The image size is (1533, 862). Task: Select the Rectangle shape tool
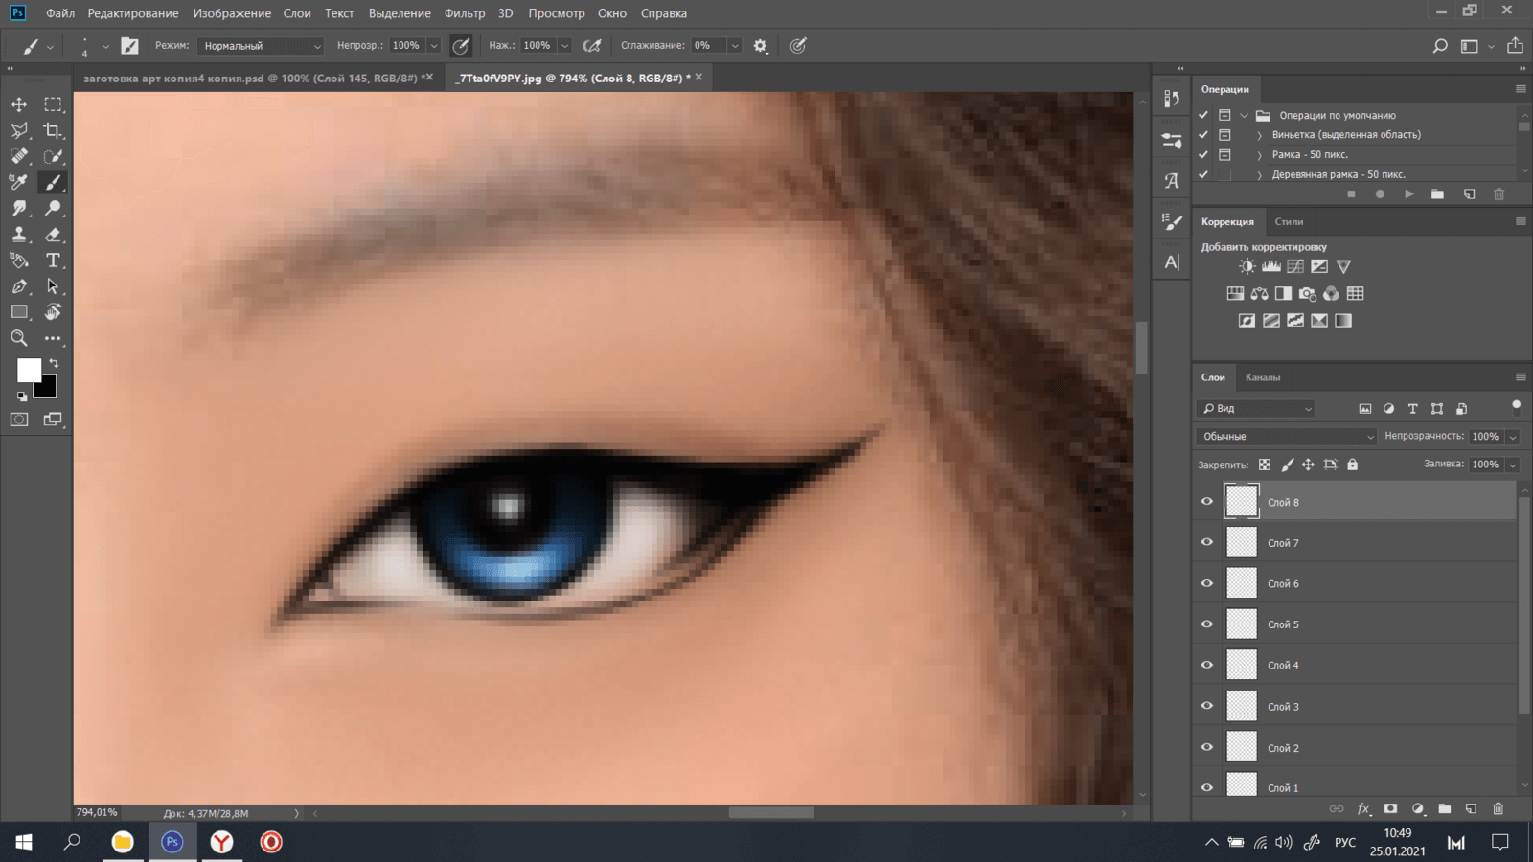19,312
